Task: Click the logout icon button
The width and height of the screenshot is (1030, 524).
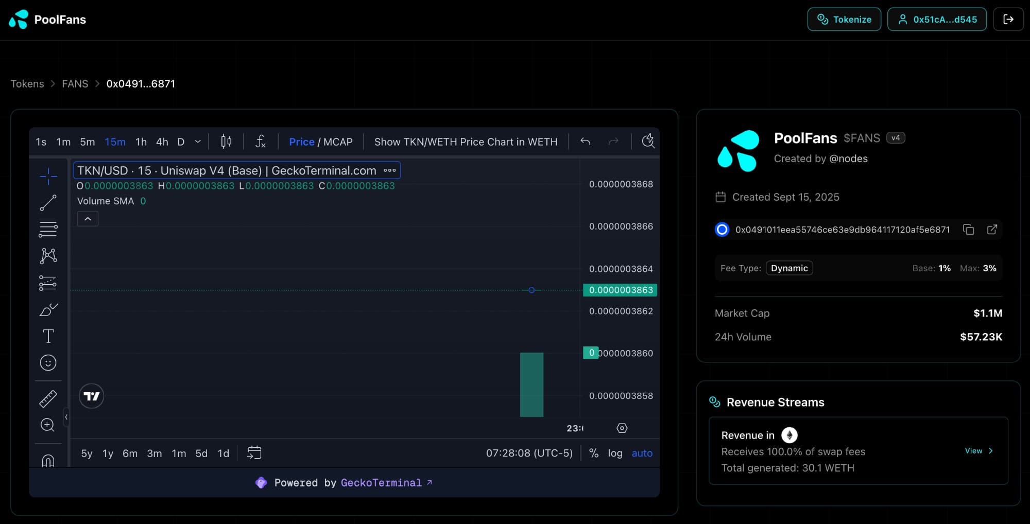Action: pos(1008,20)
